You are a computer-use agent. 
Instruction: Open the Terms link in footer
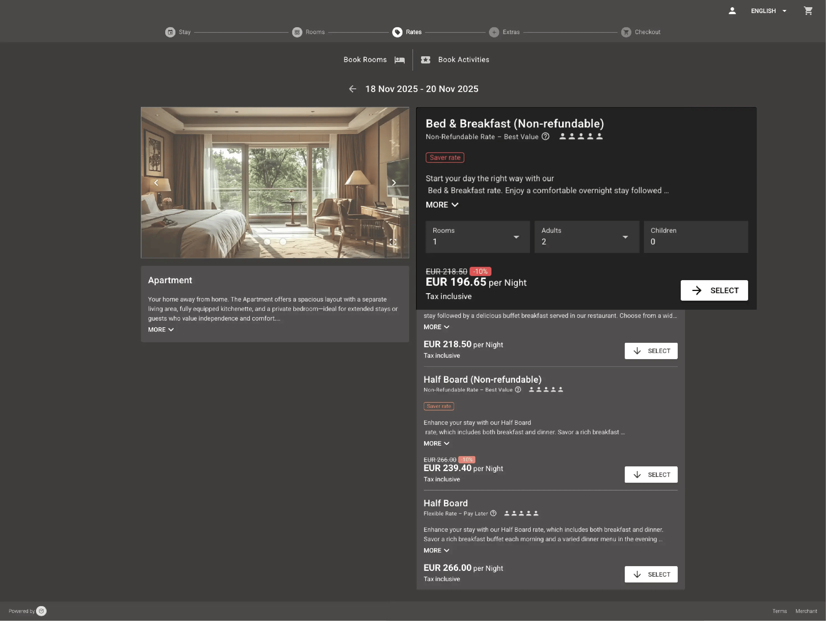(779, 611)
